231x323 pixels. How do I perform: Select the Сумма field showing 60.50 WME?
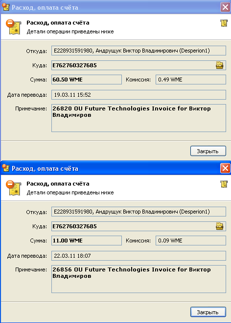[x=87, y=80]
